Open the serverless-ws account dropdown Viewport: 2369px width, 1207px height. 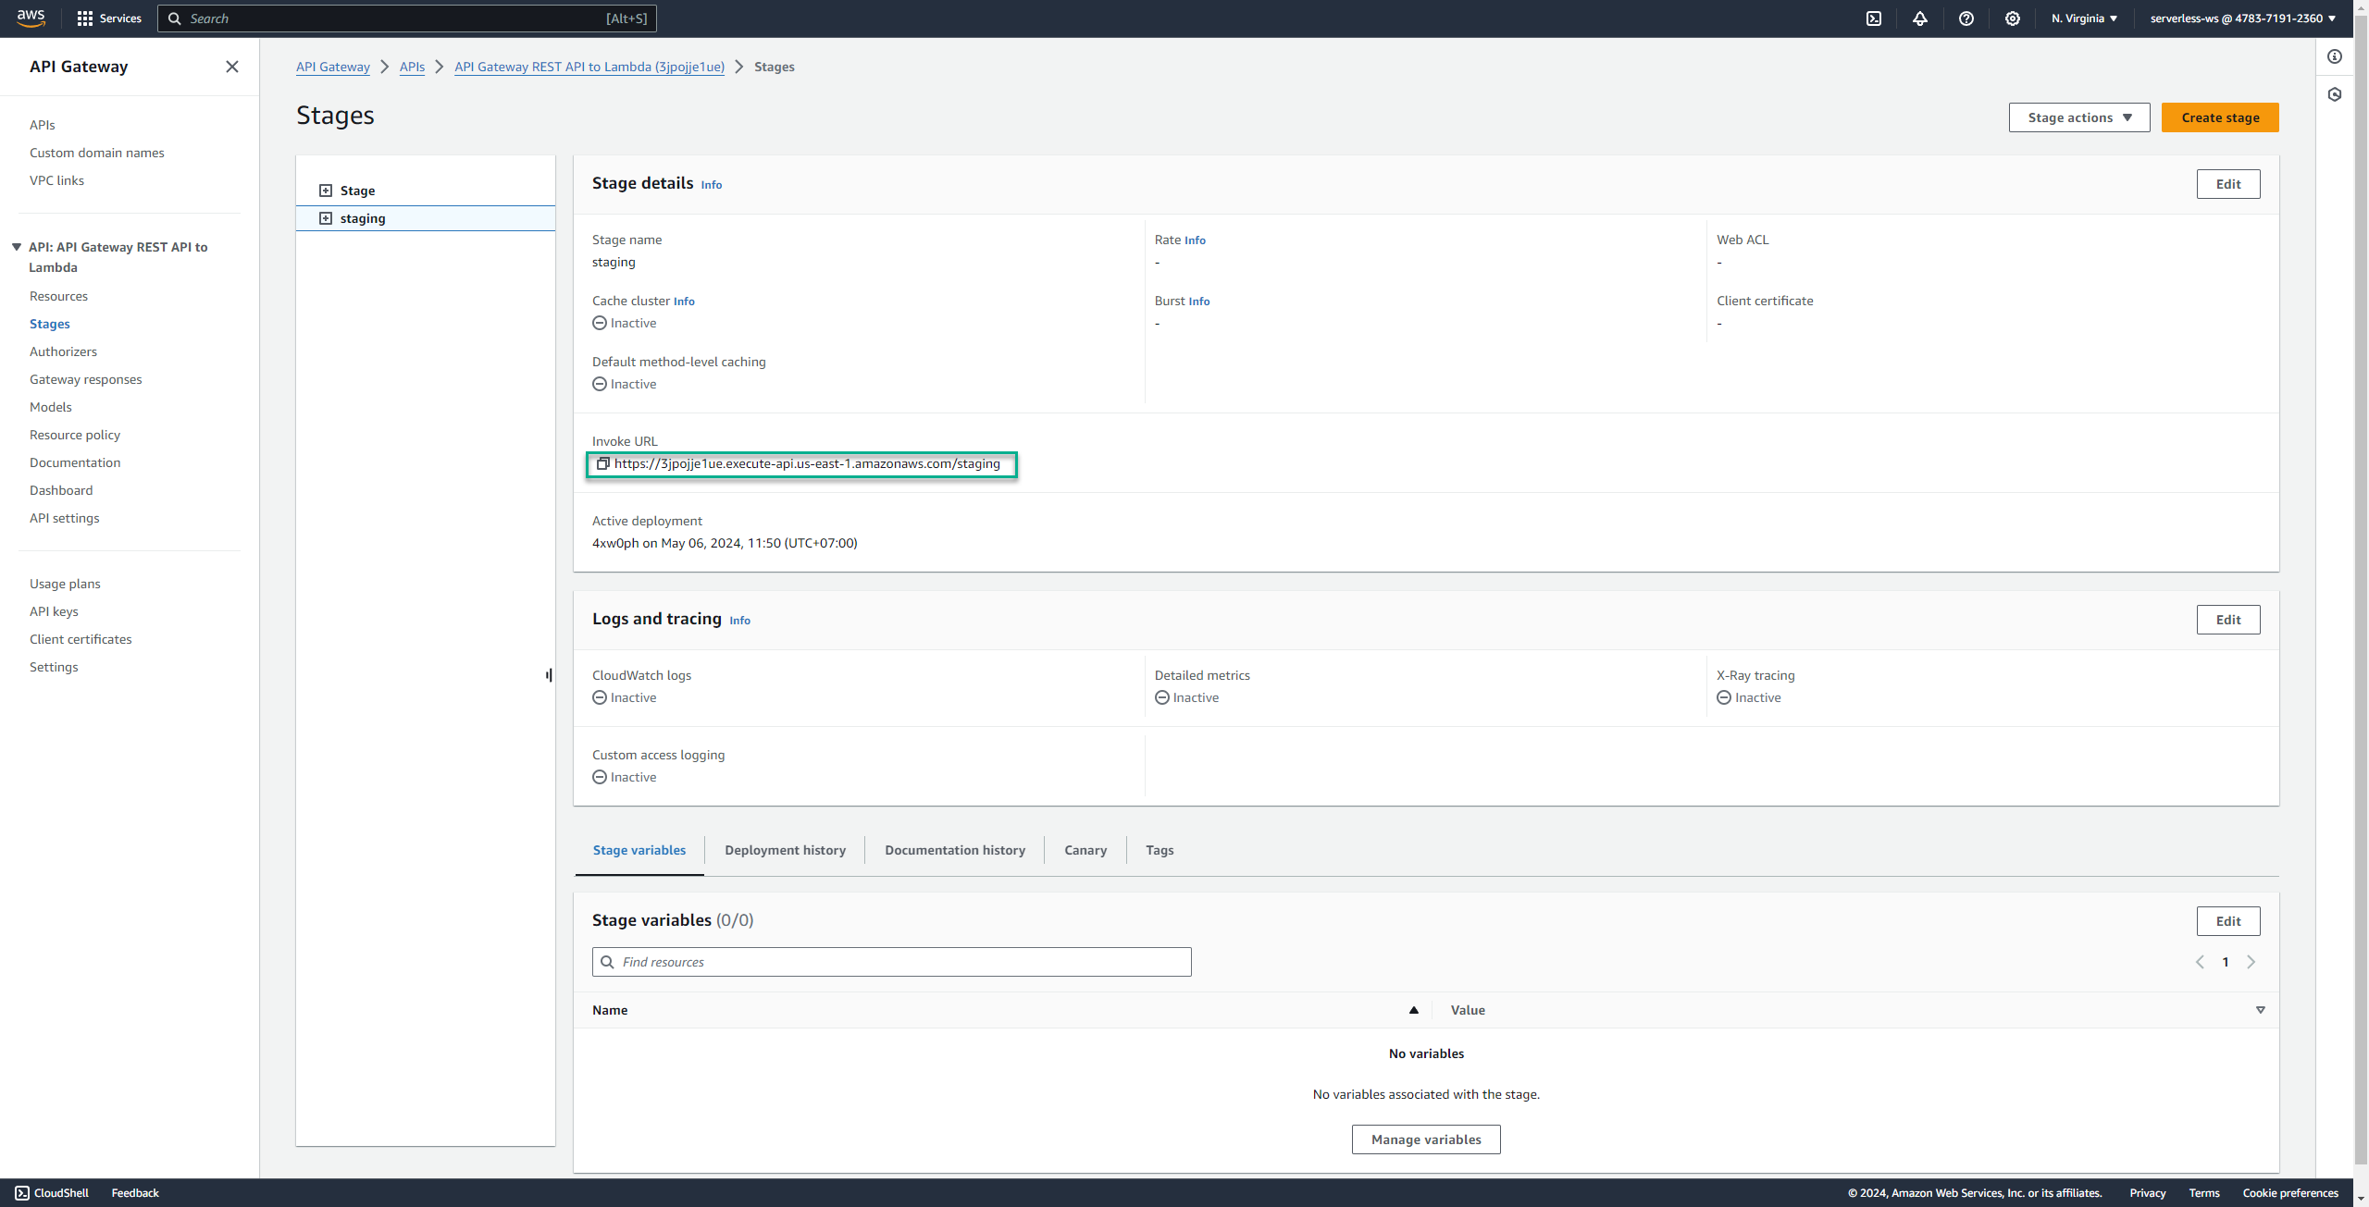point(2242,18)
